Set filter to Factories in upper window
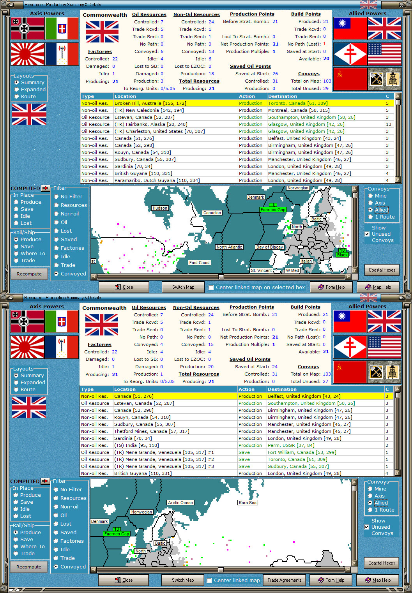 69,248
